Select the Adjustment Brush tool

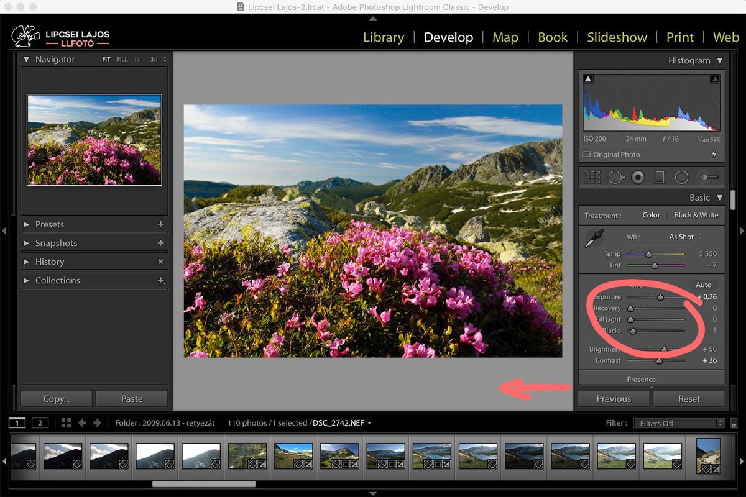pyautogui.click(x=707, y=177)
